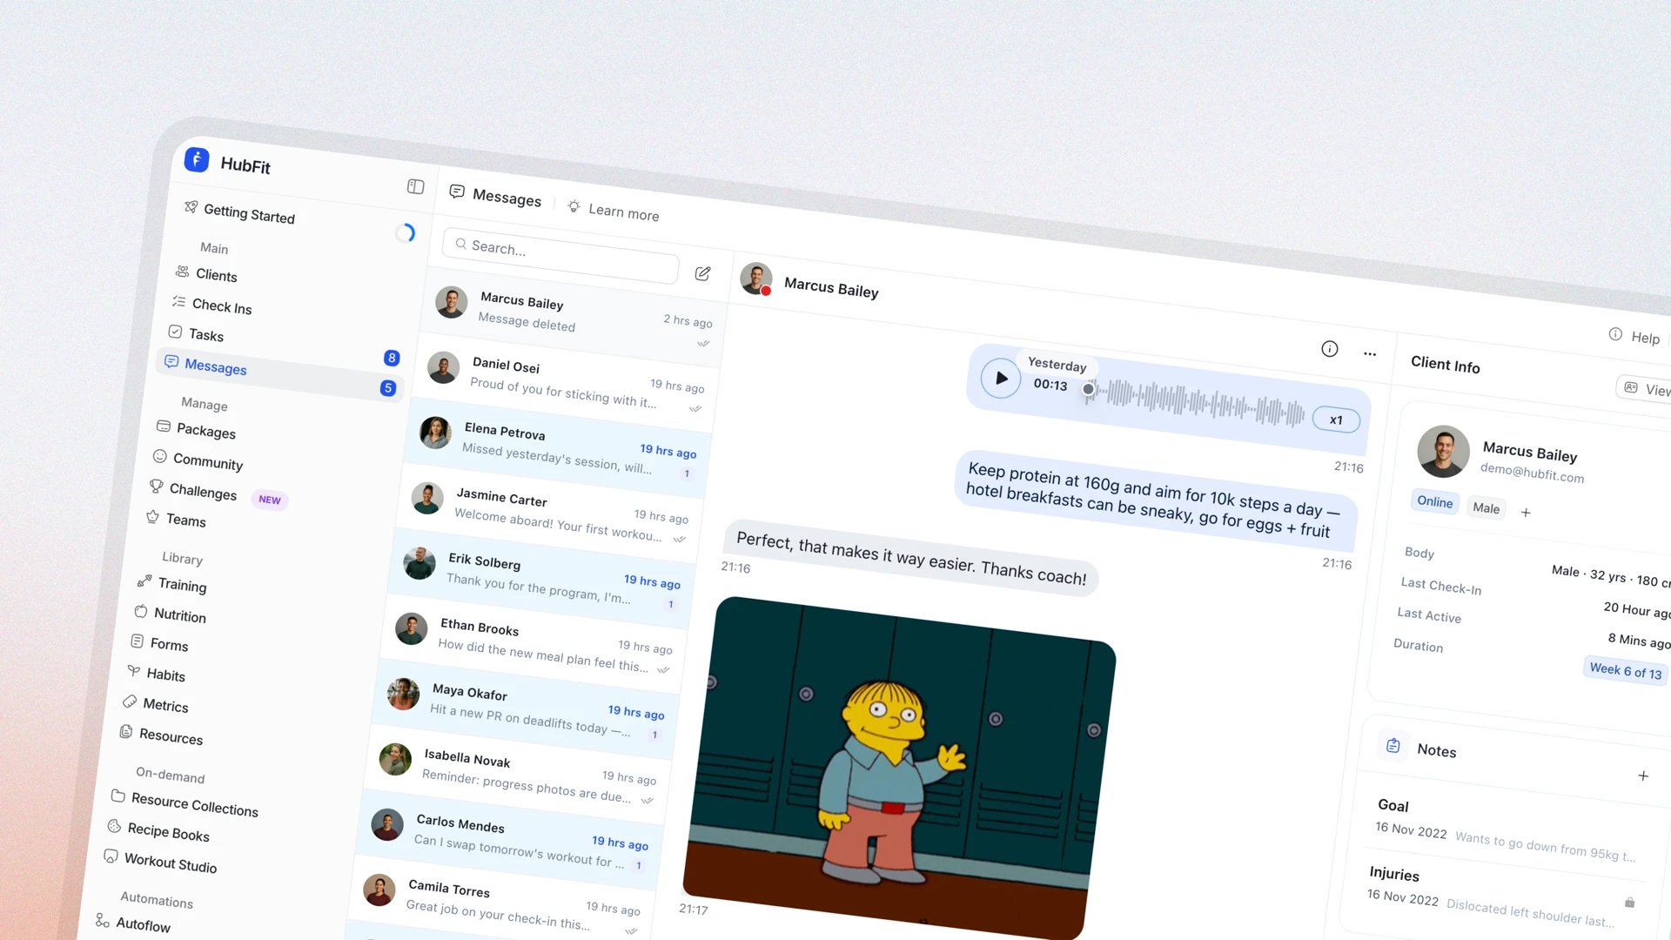Seek the voice message waveform handle

[1088, 389]
